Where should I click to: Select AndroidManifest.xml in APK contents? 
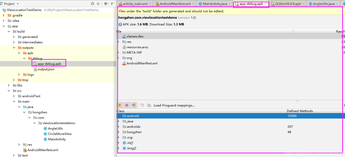click(x=142, y=63)
